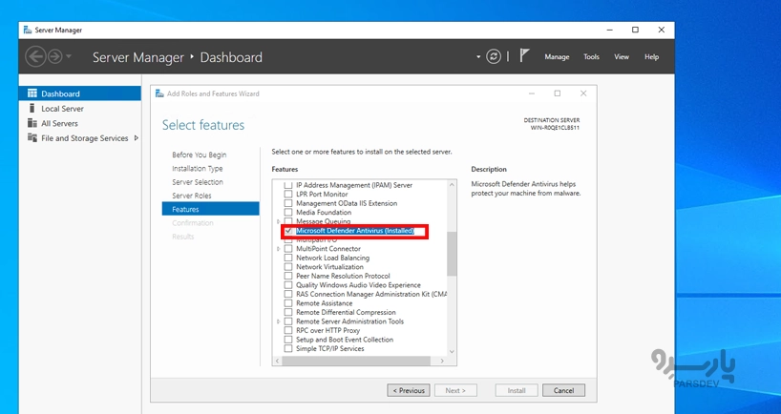Open the navigation history dropdown arrow

(x=69, y=56)
